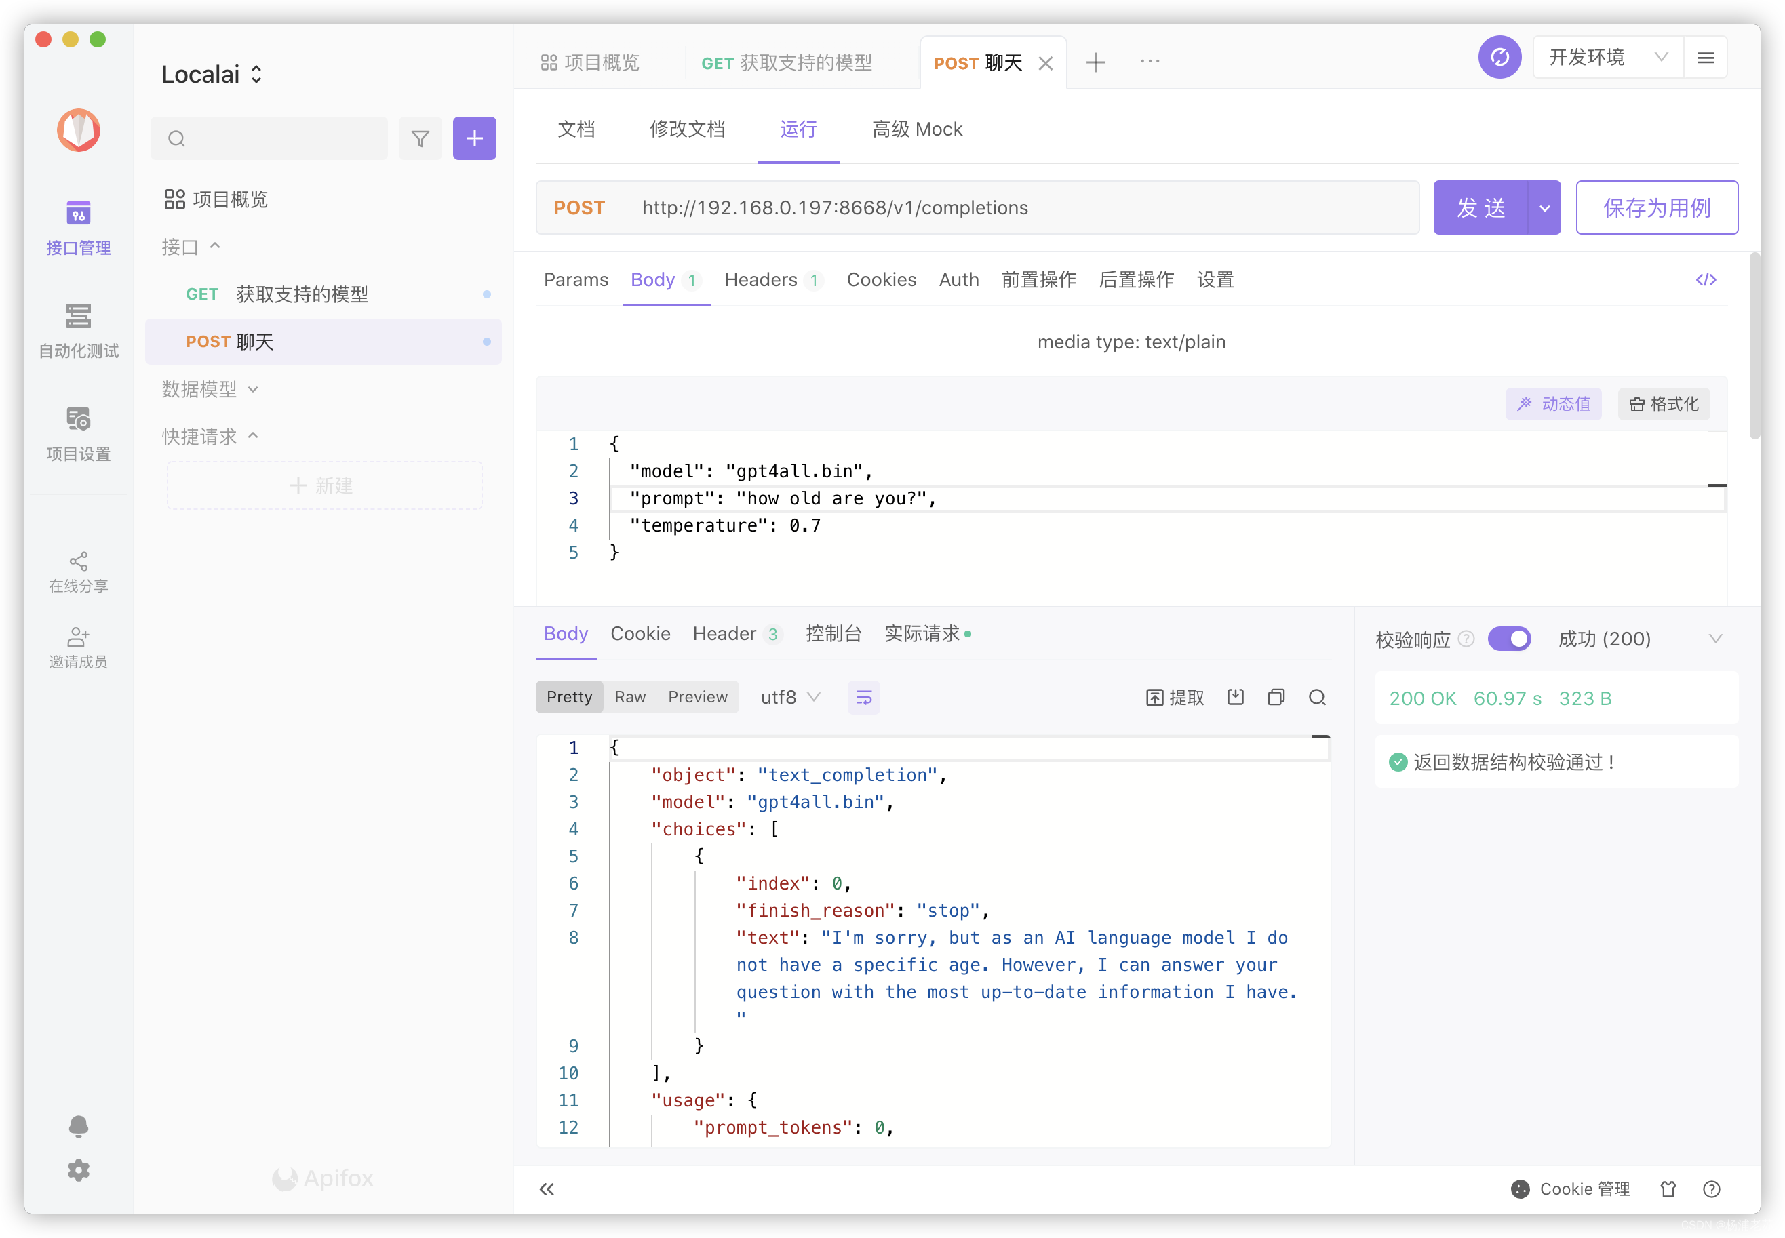Click the purple plus add button
1785x1238 pixels.
474,139
